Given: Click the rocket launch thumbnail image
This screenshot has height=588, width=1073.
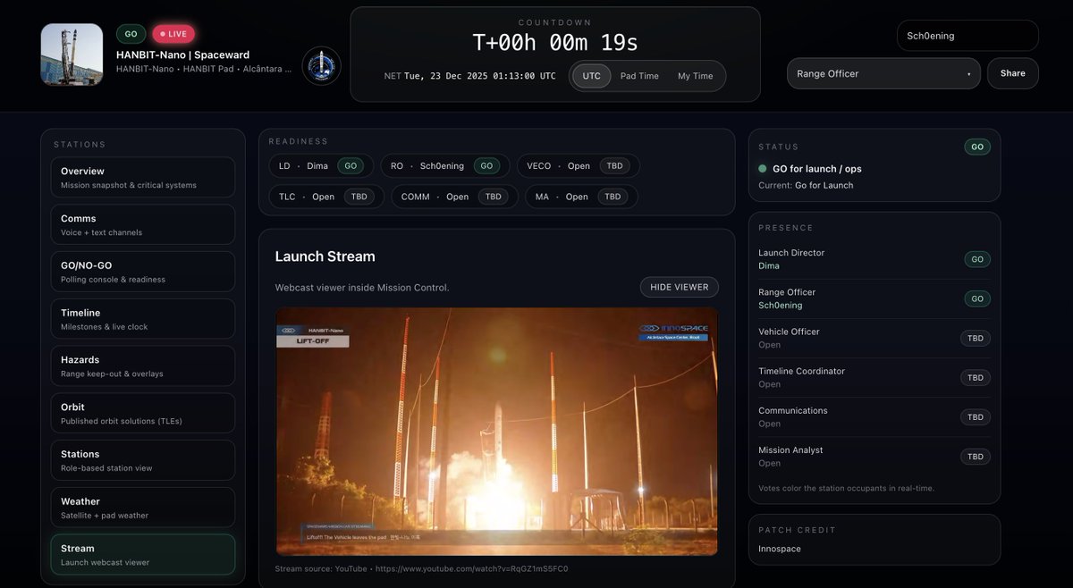Looking at the screenshot, I should (72, 55).
